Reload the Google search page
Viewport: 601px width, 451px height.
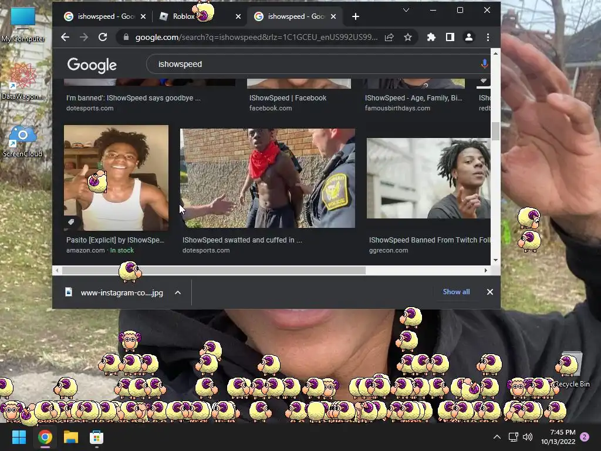coord(102,37)
